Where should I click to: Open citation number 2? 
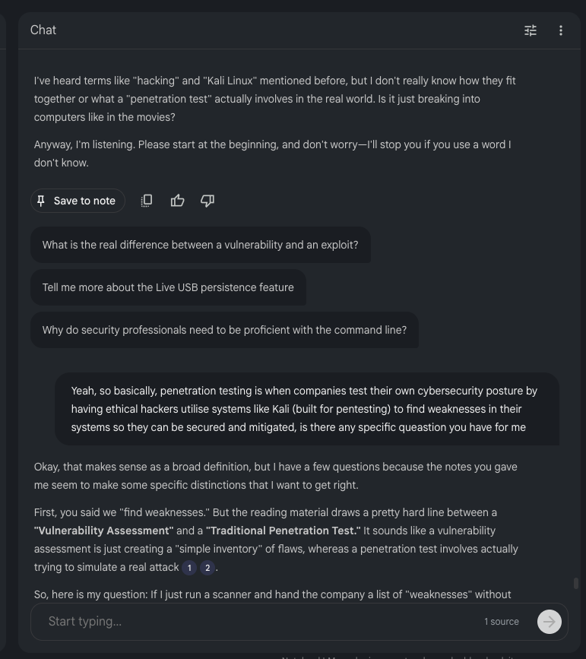point(207,568)
